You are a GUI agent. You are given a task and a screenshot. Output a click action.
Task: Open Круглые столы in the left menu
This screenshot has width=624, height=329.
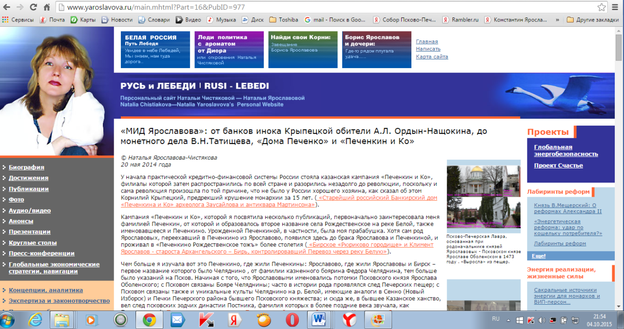tap(33, 242)
